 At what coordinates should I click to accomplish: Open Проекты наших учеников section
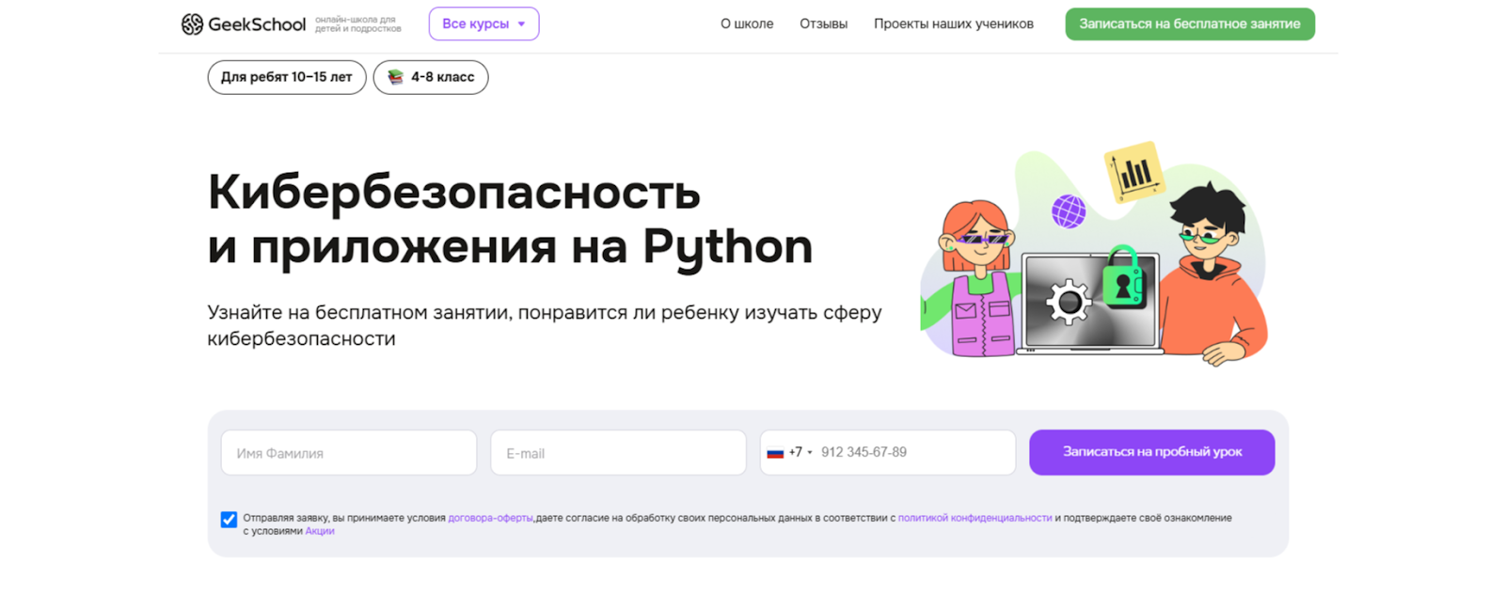953,24
